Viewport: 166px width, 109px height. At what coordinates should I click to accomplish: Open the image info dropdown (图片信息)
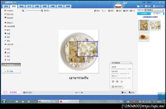[28, 92]
